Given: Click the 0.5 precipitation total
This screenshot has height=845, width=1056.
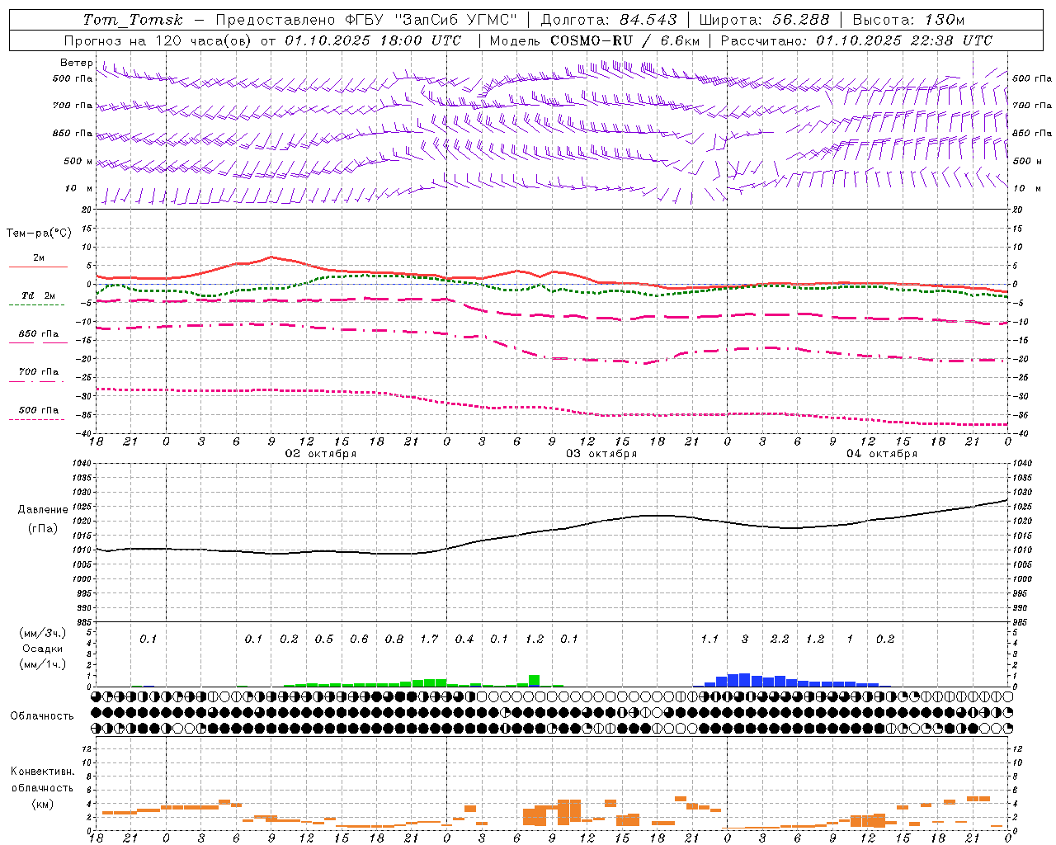Looking at the screenshot, I should 324,639.
